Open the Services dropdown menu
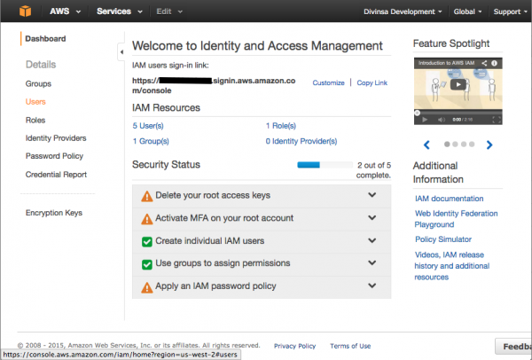Screen dimensions: 532x360 (x=120, y=12)
